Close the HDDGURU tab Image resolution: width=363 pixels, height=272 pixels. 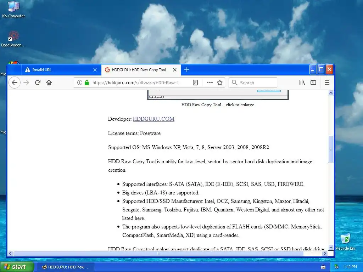pyautogui.click(x=175, y=70)
